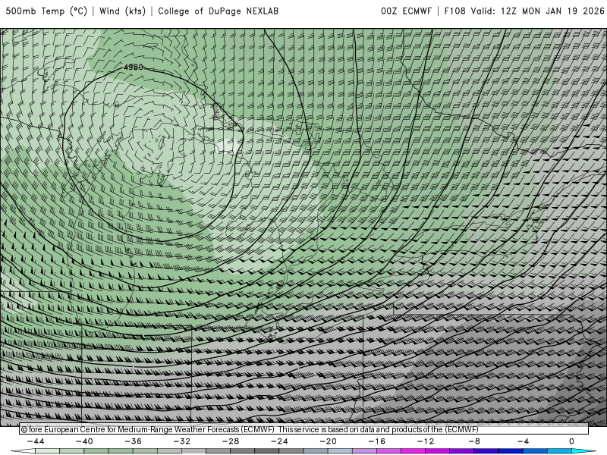Click 'Valid: 12Z MON JAN 19 2026' text
The height and width of the screenshot is (455, 607).
point(537,11)
